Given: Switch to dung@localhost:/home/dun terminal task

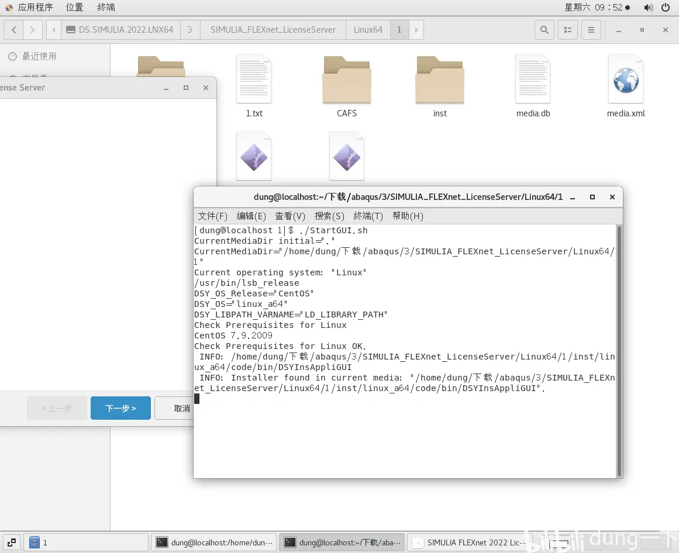Looking at the screenshot, I should 215,542.
